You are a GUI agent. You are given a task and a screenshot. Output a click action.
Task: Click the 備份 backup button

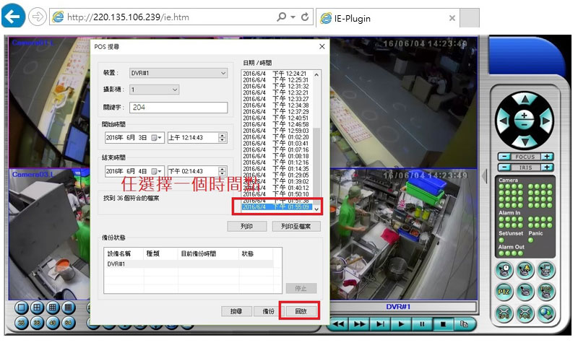pyautogui.click(x=268, y=311)
